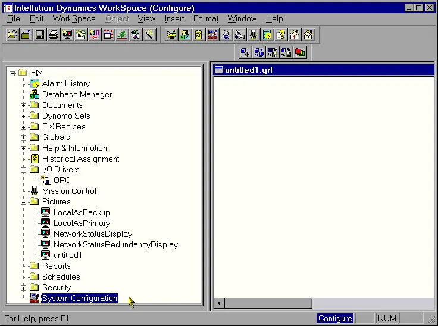The image size is (438, 326).
Task: Click the Configure status bar indicator
Action: coord(335,318)
